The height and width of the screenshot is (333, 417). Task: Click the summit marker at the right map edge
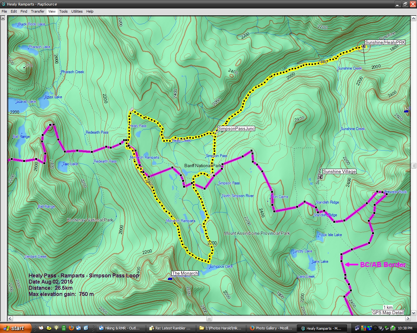tap(406, 111)
